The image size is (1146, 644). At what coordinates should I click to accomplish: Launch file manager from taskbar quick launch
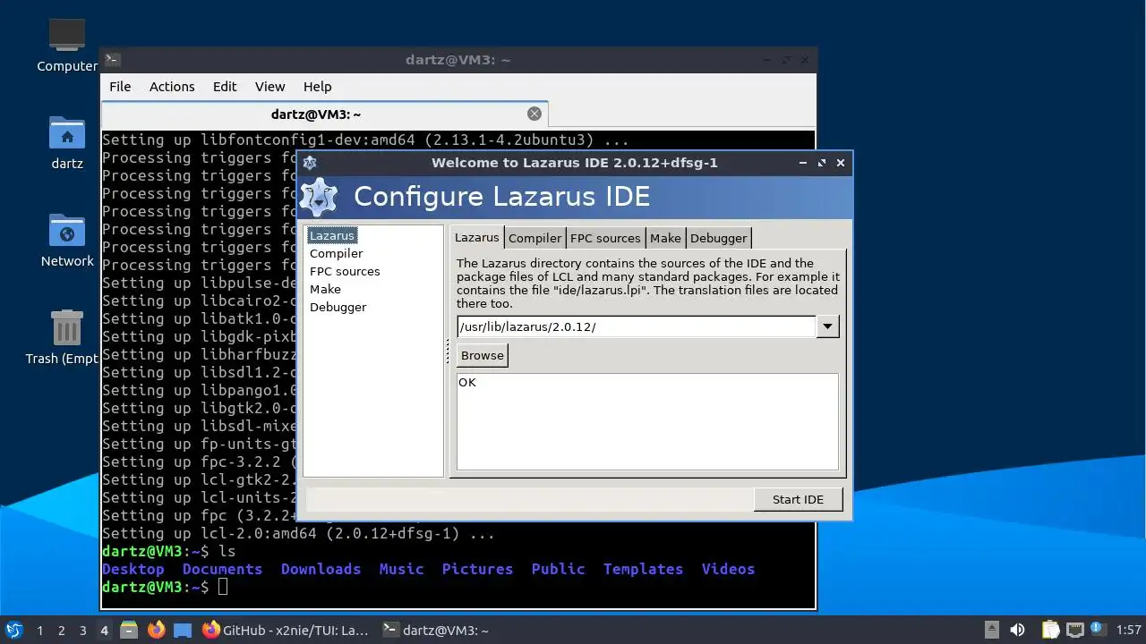(x=129, y=630)
